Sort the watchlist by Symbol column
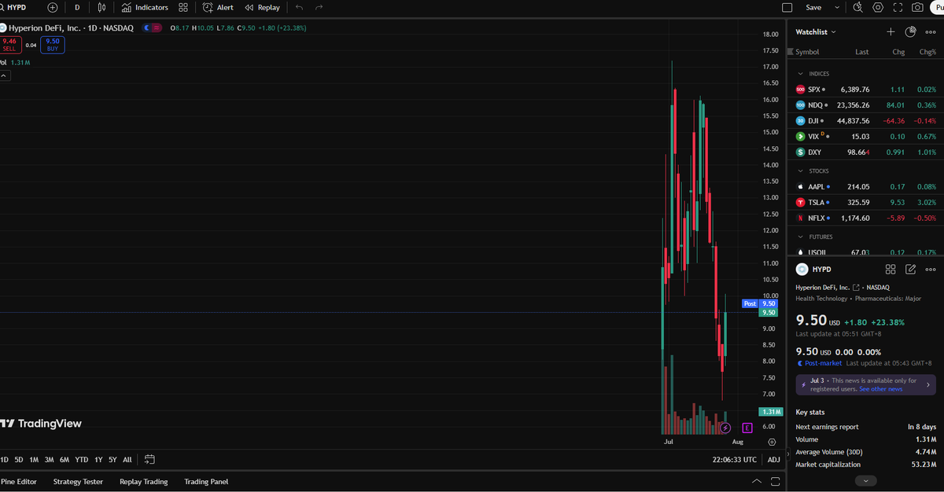944x492 pixels. click(807, 52)
